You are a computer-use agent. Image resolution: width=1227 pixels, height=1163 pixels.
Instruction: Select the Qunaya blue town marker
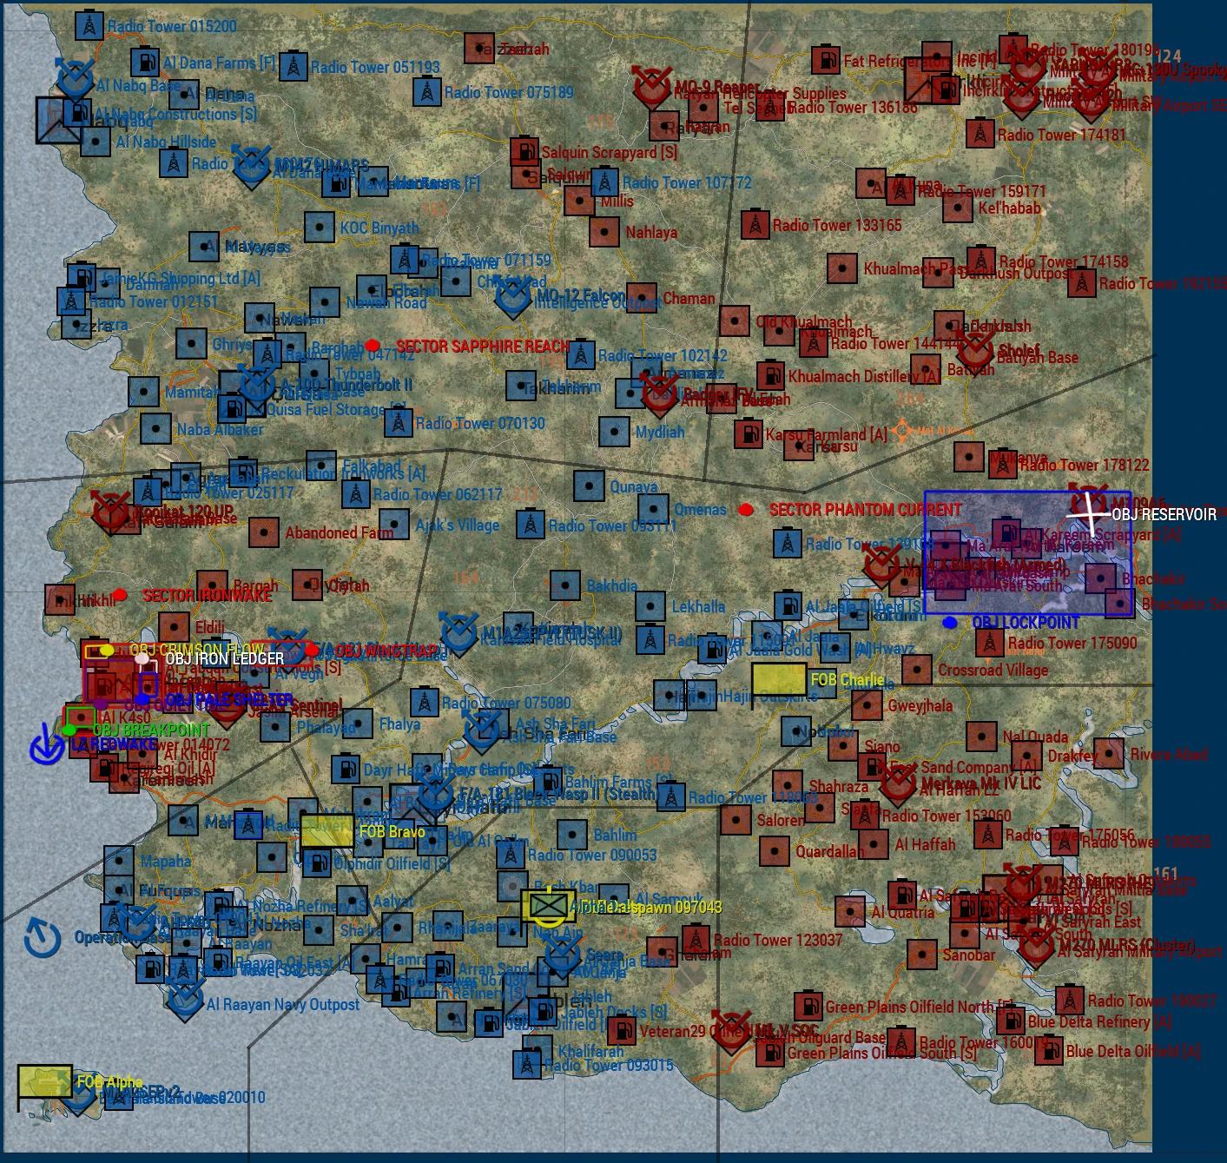point(589,486)
